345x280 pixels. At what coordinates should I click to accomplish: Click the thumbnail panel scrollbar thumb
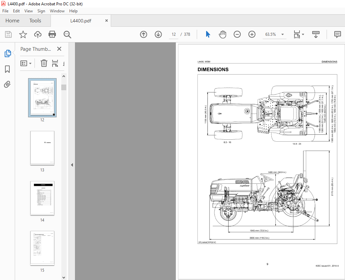point(64,87)
